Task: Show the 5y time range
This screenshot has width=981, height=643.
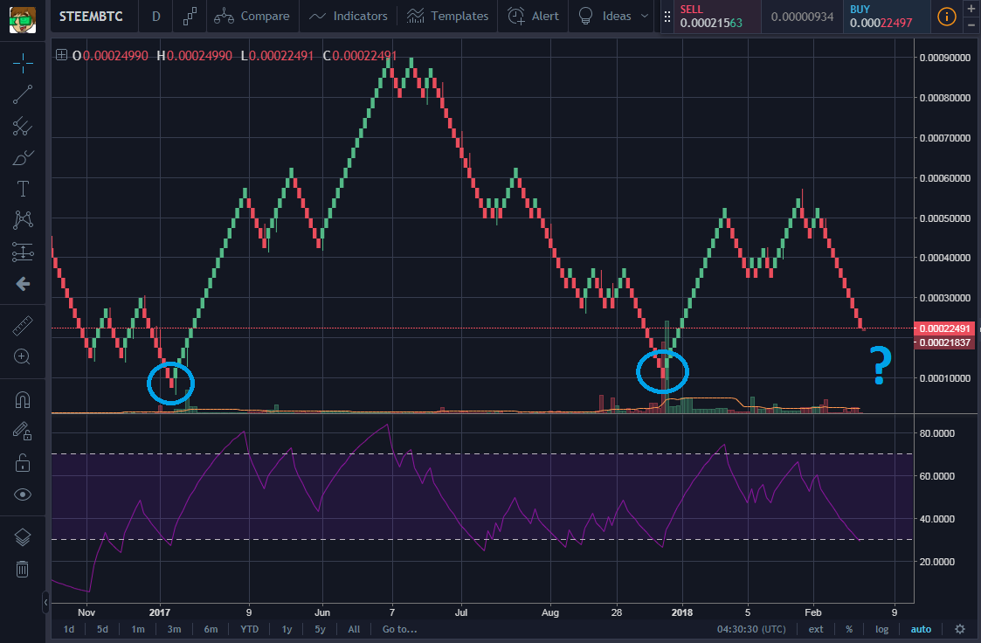Action: click(320, 629)
